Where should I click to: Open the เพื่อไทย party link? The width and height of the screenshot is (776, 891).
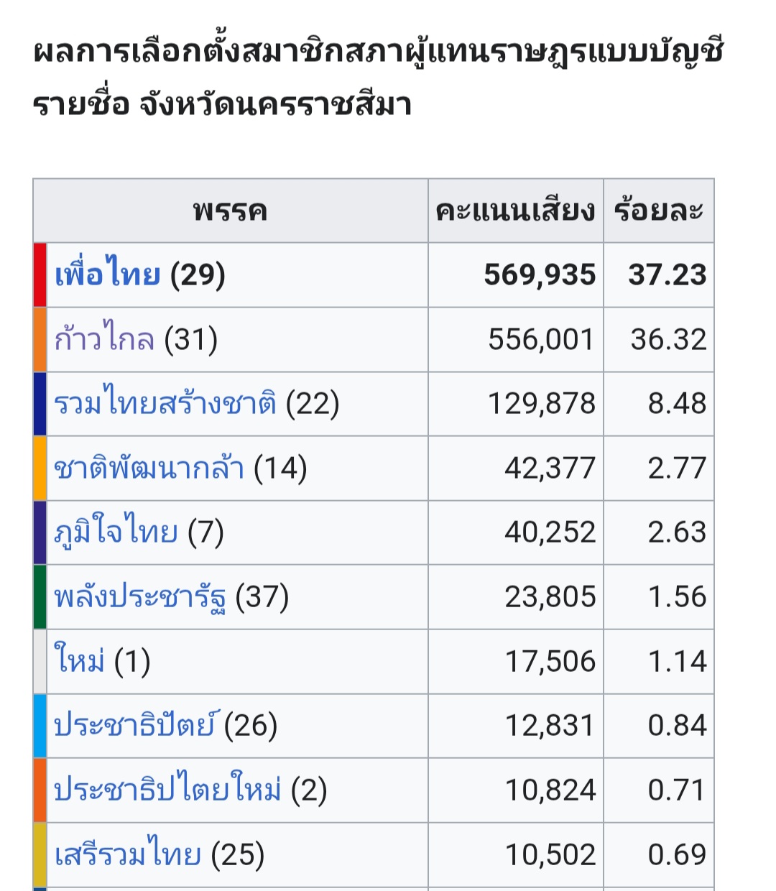click(x=107, y=275)
